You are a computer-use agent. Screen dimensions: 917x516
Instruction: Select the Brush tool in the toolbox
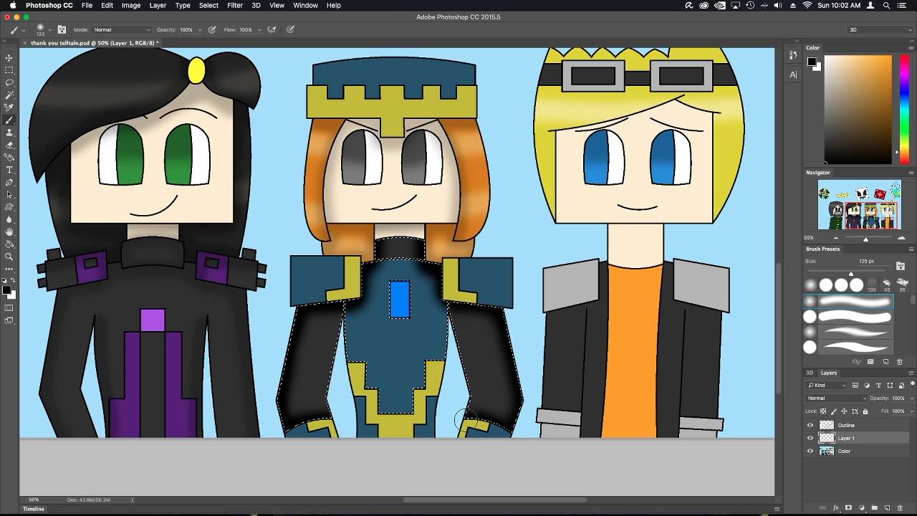tap(9, 120)
